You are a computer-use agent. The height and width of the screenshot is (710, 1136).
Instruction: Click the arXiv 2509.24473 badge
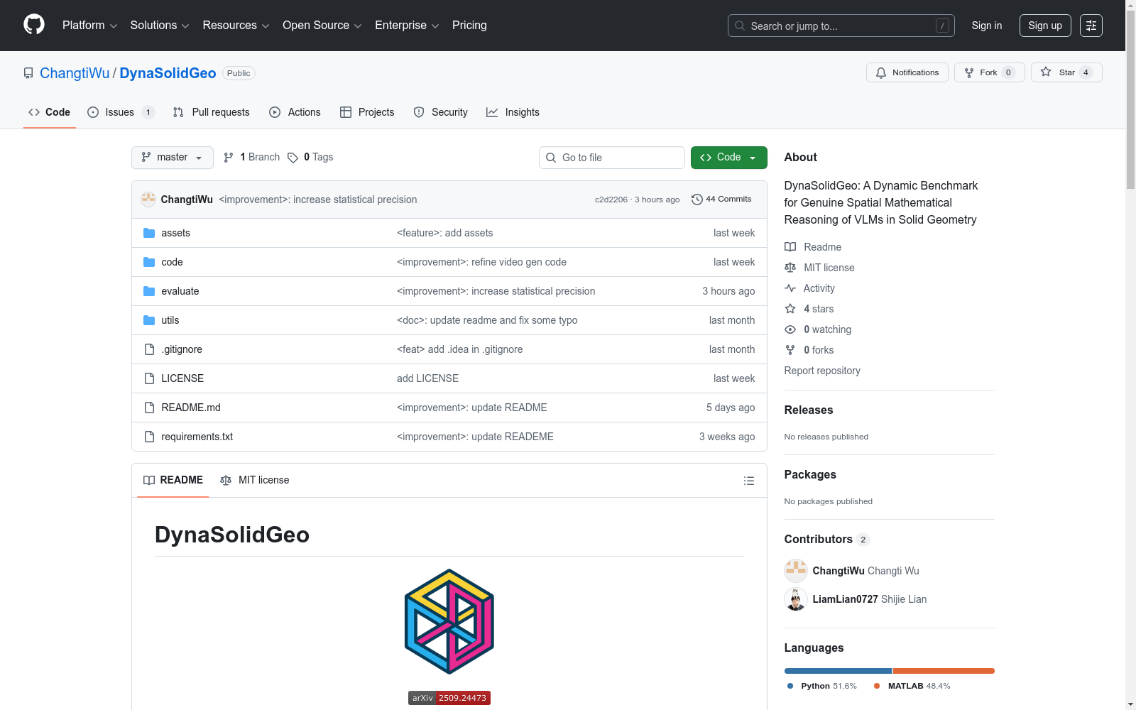coord(449,698)
